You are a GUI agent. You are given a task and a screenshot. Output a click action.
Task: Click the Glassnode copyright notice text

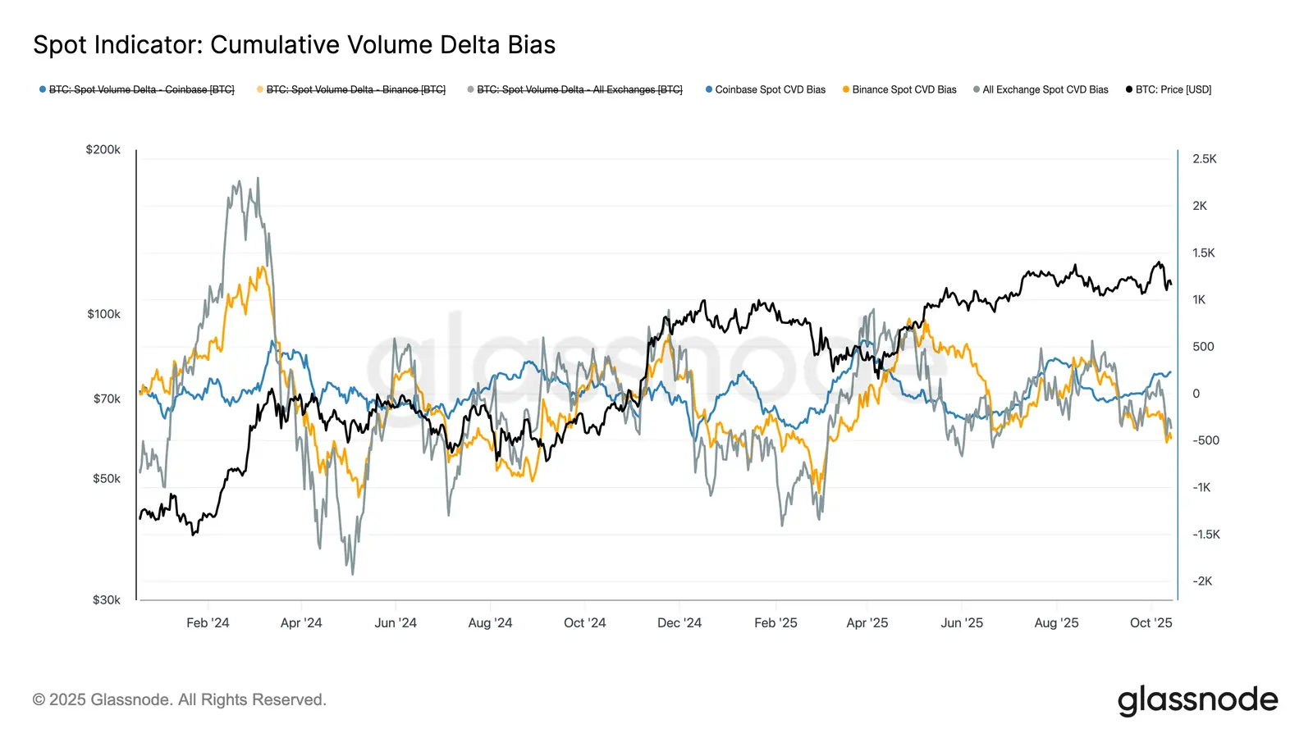180,699
